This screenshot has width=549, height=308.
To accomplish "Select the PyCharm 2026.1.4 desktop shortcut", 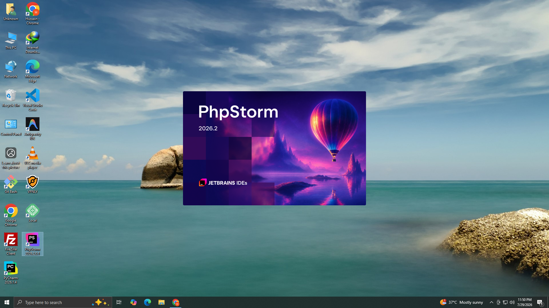I will pyautogui.click(x=11, y=273).
